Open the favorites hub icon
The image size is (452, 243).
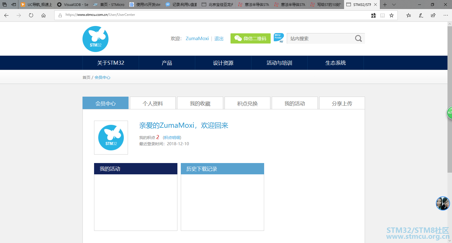408,16
